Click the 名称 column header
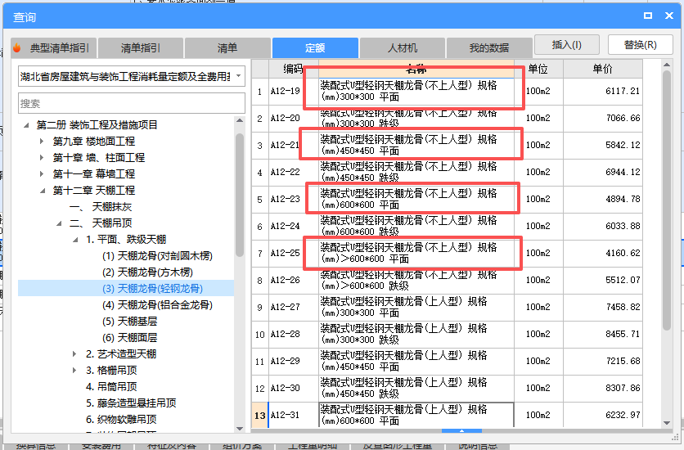Image resolution: width=684 pixels, height=450 pixels. [x=416, y=69]
